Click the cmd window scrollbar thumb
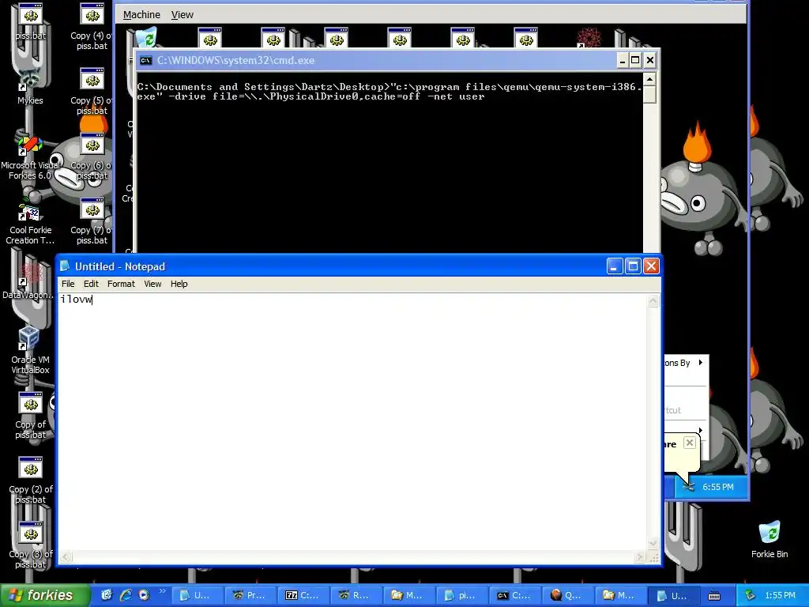The height and width of the screenshot is (607, 809). (650, 95)
